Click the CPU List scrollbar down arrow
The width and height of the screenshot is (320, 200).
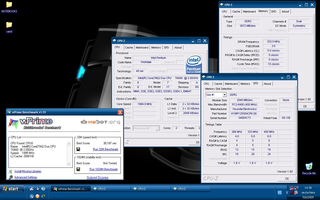click(x=69, y=164)
